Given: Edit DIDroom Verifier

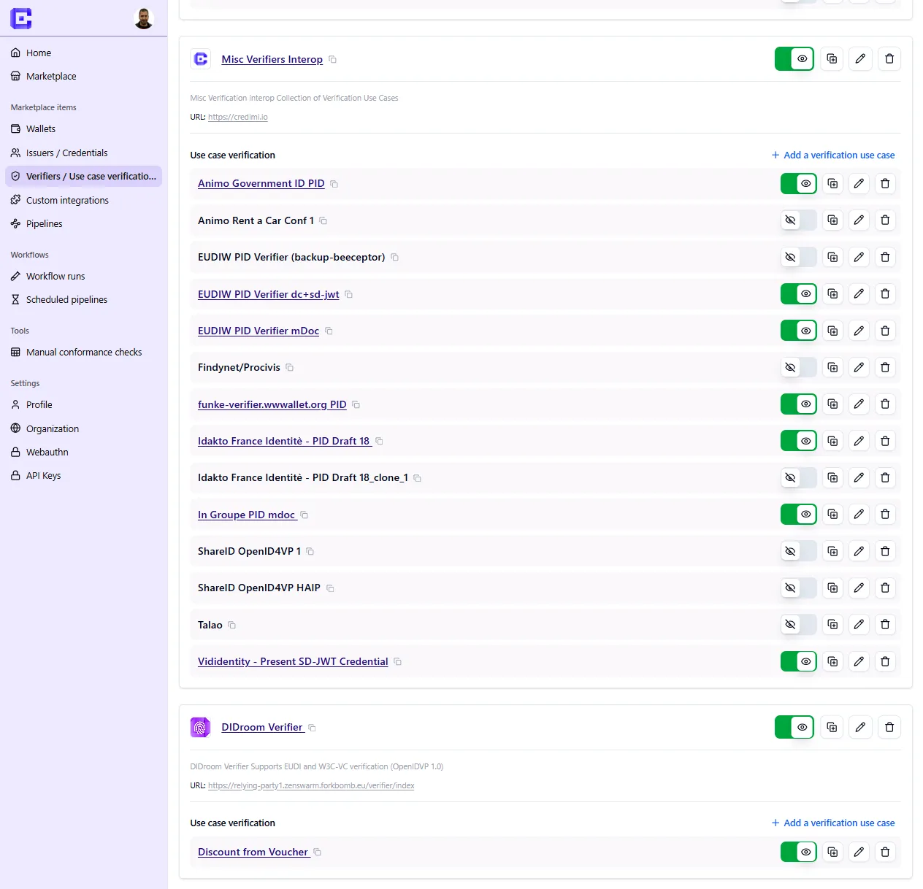Looking at the screenshot, I should tap(860, 727).
